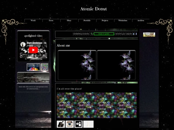Open the Bert Ambrose video title link
The width and height of the screenshot is (174, 130).
[x=37, y=43]
